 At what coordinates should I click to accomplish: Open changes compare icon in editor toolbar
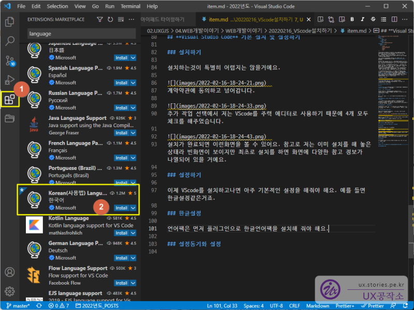point(331,19)
